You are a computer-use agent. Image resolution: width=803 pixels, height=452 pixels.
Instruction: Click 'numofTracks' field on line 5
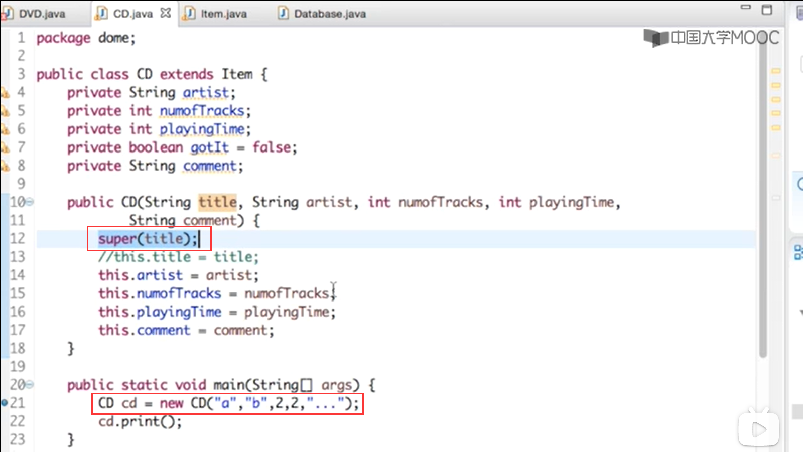202,111
